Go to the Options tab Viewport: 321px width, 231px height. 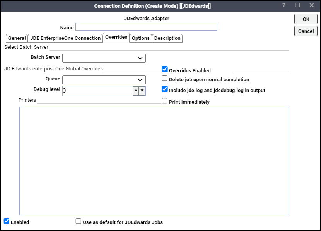141,38
